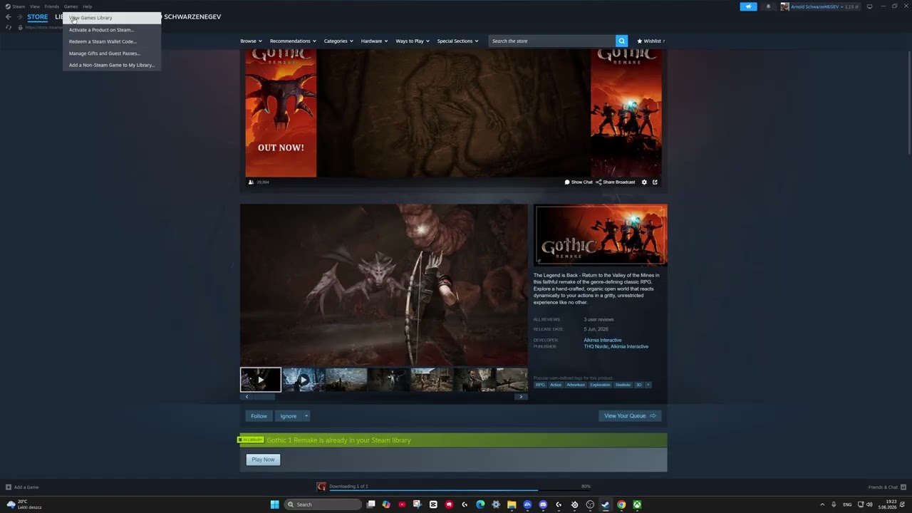
Task: Open Alkimia Interactive developer link
Action: click(603, 340)
